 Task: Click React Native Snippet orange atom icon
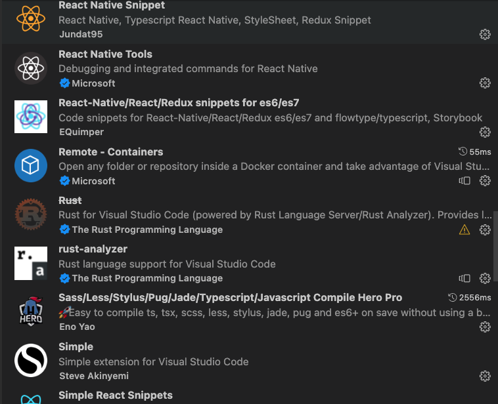31,19
